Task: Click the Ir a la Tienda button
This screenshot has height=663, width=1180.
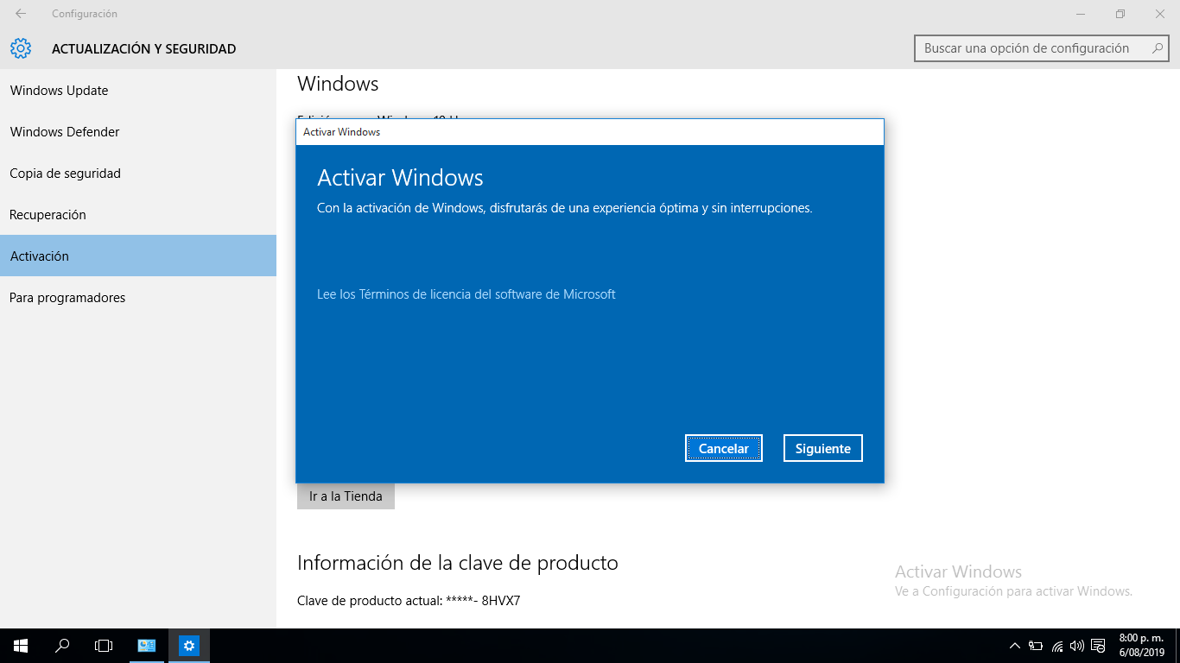Action: [346, 496]
